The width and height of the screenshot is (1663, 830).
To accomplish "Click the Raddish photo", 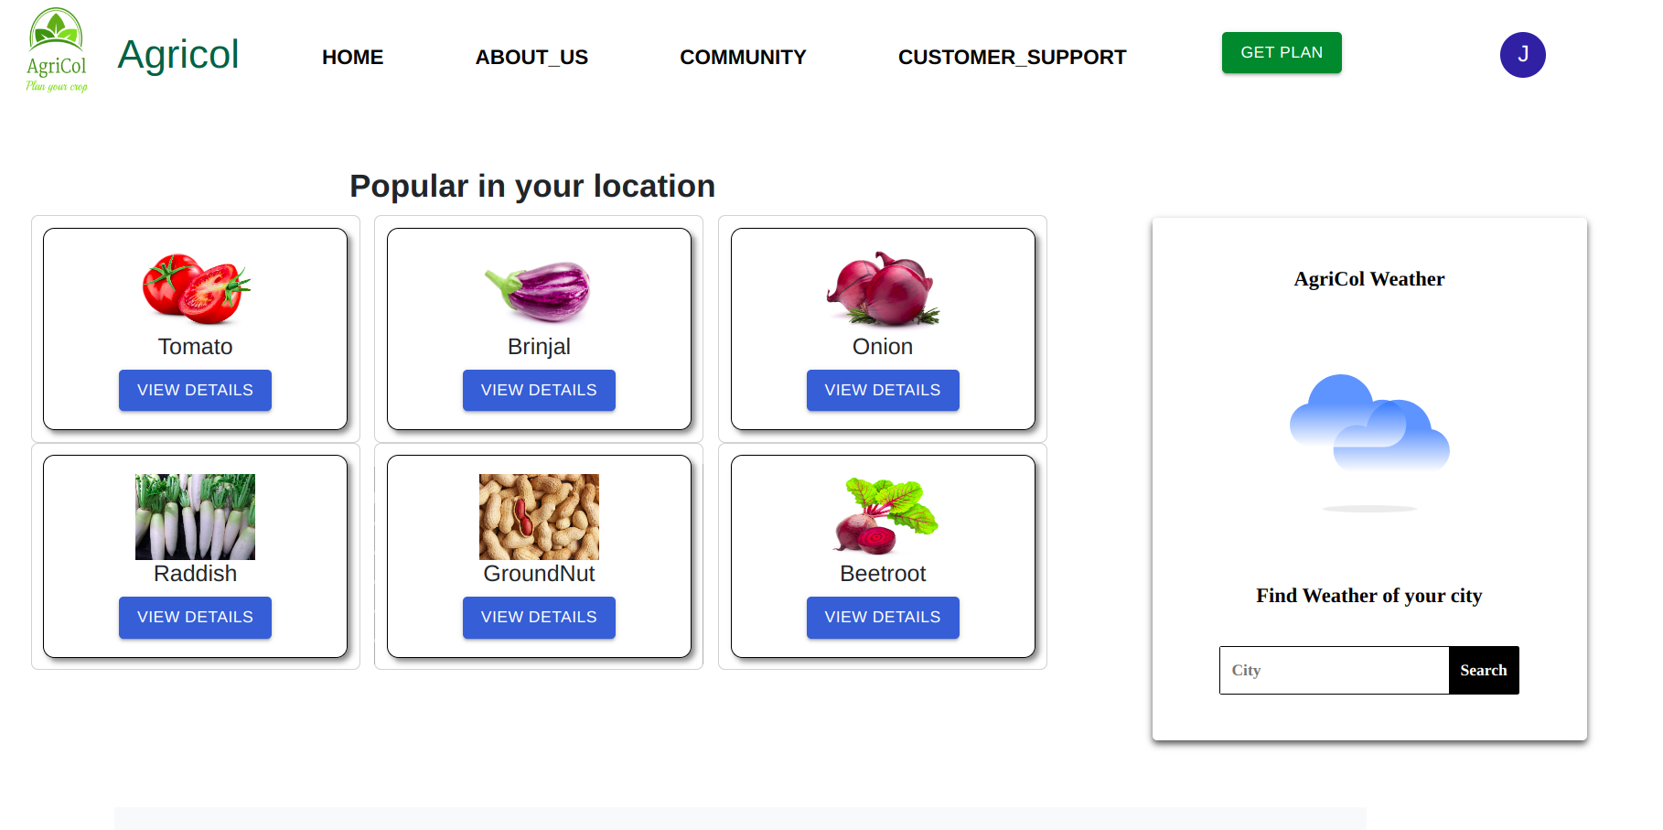I will pos(195,517).
